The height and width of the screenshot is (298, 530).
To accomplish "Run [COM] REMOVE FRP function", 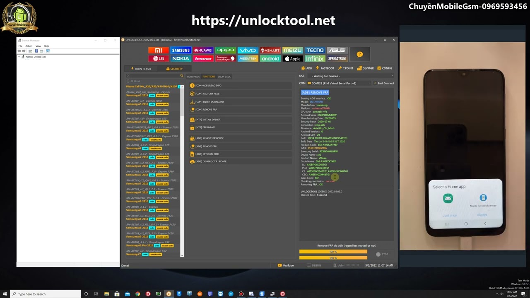I will [241, 110].
